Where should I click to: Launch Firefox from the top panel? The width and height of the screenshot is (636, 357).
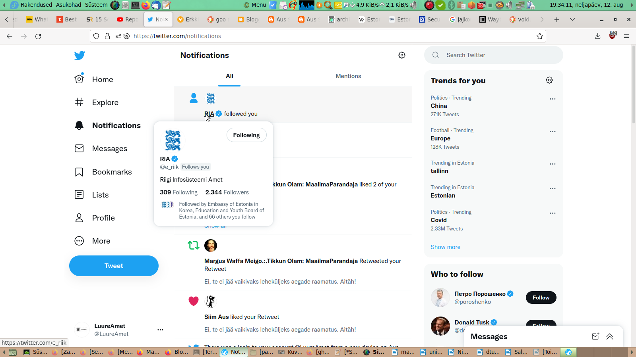146,5
